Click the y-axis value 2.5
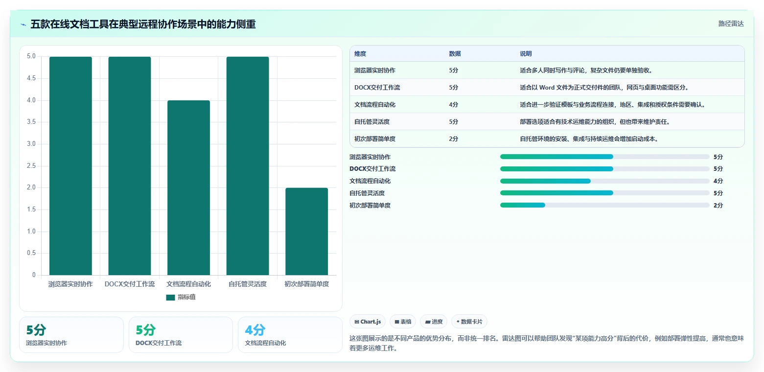 point(31,166)
